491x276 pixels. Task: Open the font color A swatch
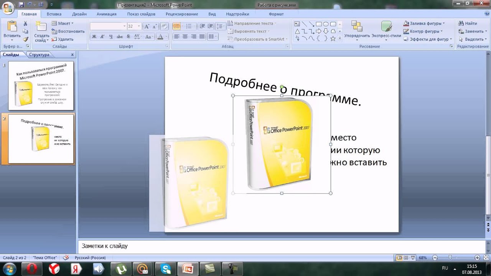pos(161,37)
